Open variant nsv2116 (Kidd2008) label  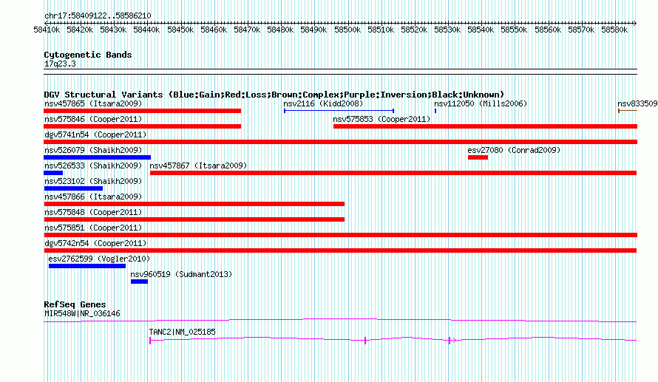tap(323, 103)
